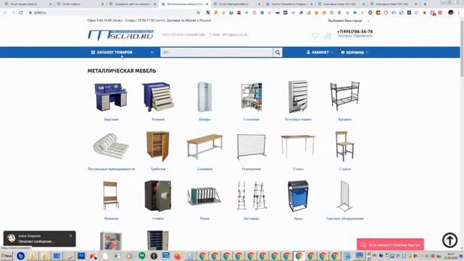Click the taskbar clock
The width and height of the screenshot is (464, 261).
tap(451, 256)
